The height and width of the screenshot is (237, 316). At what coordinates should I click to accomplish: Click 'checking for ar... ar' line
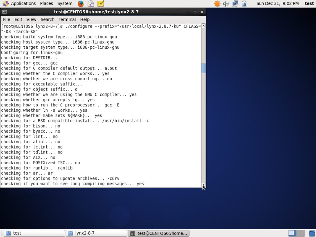(x=27, y=173)
